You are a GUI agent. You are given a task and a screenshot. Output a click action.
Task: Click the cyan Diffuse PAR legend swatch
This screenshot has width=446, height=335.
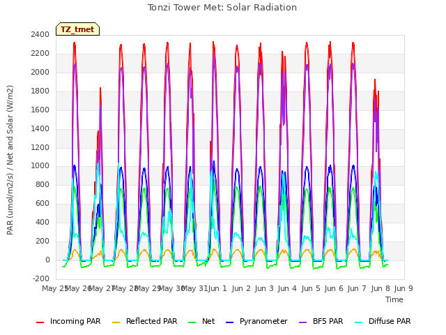click(359, 322)
